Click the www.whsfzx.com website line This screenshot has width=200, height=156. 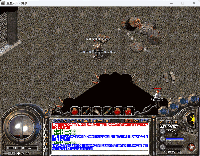82,149
